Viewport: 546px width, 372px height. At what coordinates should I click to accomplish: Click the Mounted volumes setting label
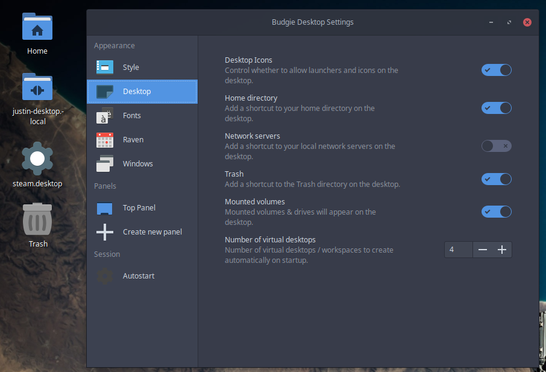255,201
